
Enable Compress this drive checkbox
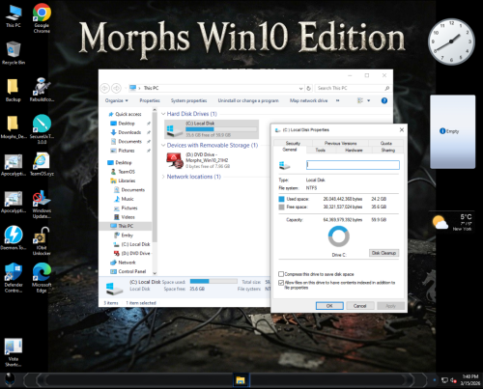281,274
